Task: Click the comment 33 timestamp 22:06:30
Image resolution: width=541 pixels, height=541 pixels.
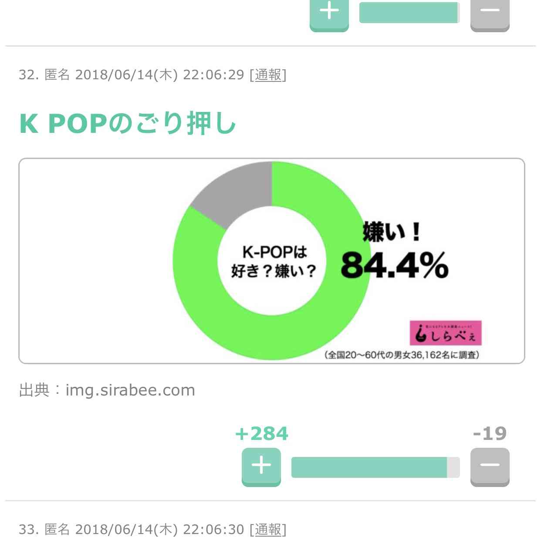Action: 213,530
